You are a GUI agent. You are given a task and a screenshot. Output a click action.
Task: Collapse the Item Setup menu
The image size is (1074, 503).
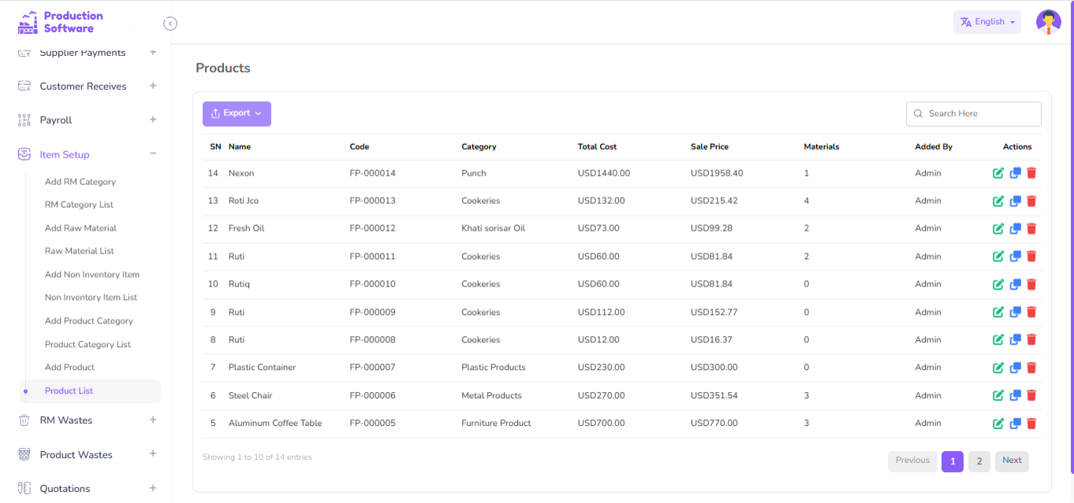point(152,153)
